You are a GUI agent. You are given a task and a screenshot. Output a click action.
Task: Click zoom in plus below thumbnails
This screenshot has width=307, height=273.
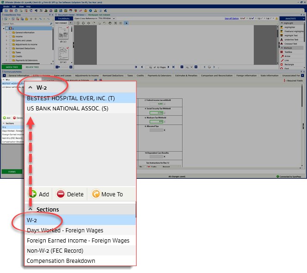pos(70,67)
